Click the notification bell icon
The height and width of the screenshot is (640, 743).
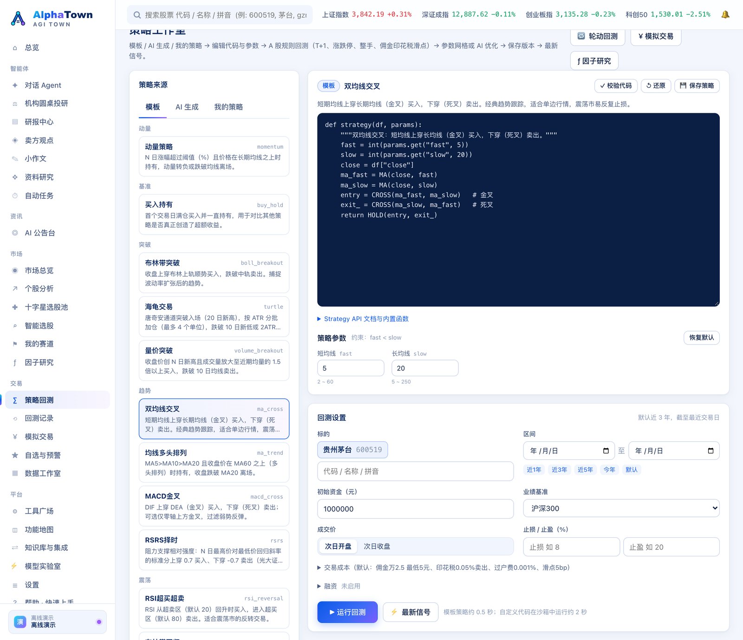(x=725, y=14)
